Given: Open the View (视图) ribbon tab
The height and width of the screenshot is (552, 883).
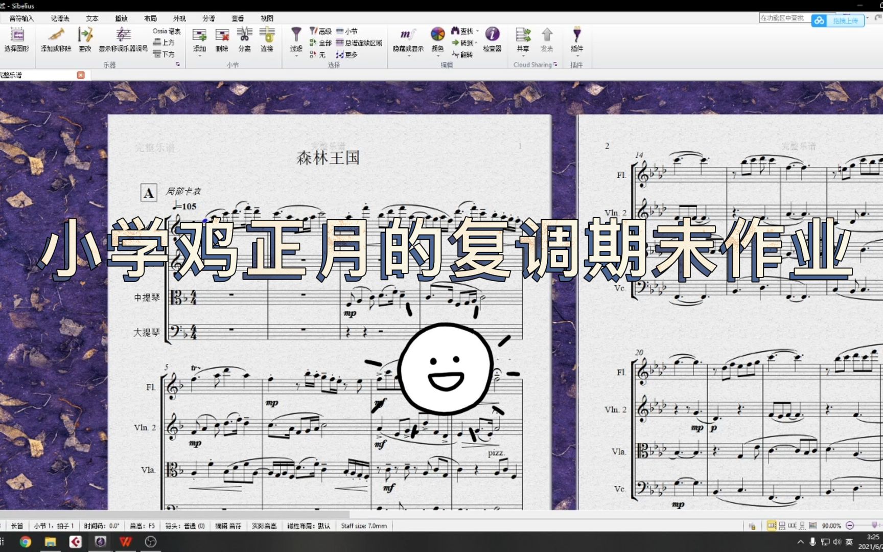Looking at the screenshot, I should 267,18.
